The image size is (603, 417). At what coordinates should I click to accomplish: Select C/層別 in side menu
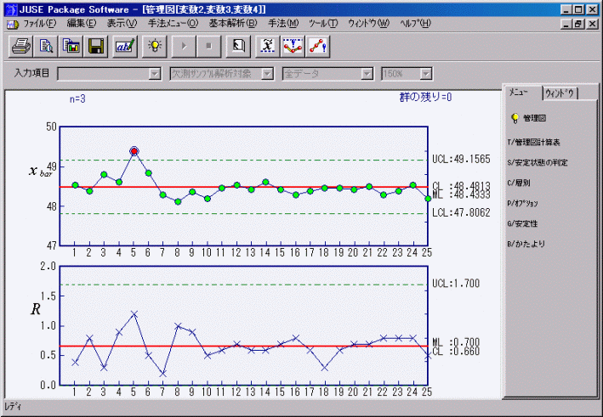coord(519,183)
